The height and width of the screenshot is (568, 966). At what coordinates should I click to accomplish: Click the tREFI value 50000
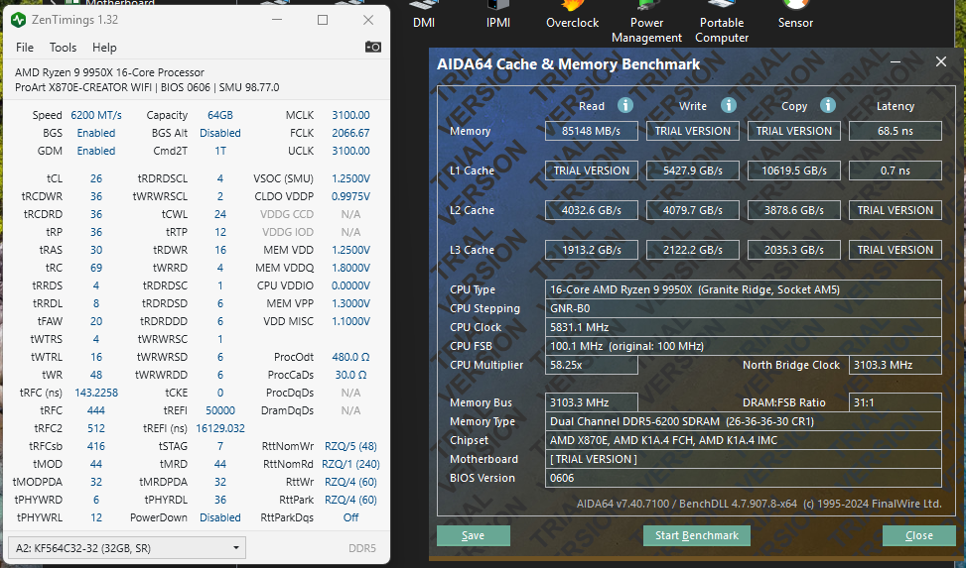click(x=220, y=410)
